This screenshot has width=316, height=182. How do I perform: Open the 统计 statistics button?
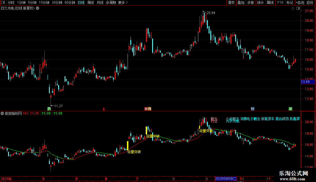[260, 3]
